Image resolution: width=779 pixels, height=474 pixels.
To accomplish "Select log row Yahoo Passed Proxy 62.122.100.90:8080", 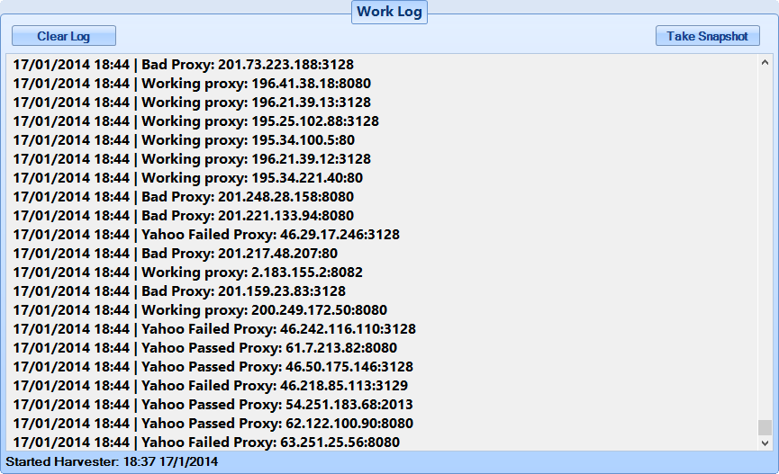I will click(x=213, y=423).
